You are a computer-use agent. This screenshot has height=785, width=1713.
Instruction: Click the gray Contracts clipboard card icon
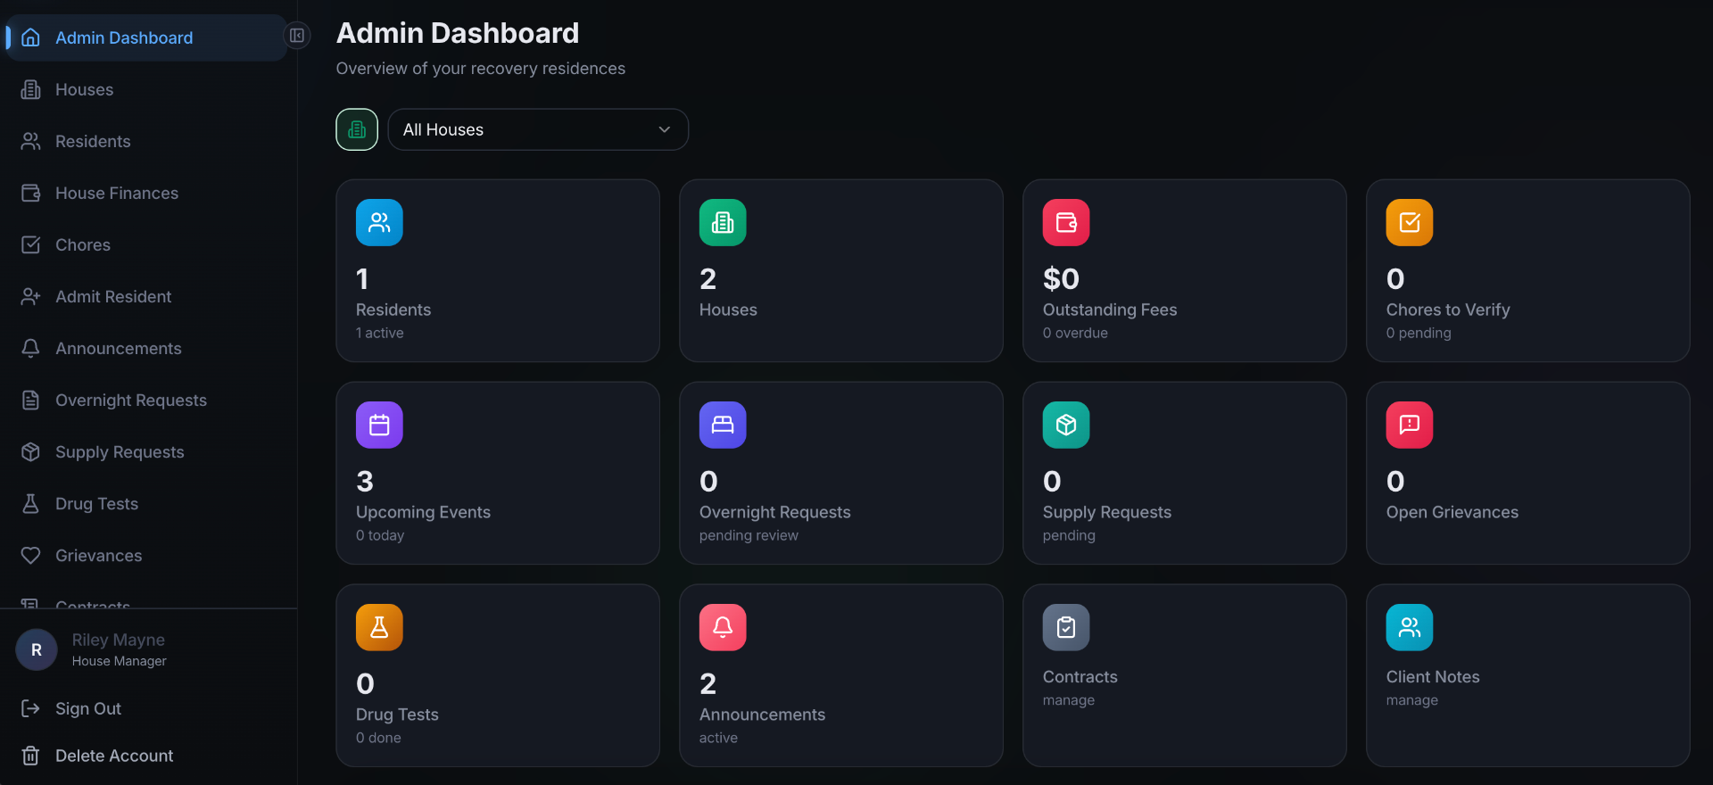click(x=1066, y=627)
